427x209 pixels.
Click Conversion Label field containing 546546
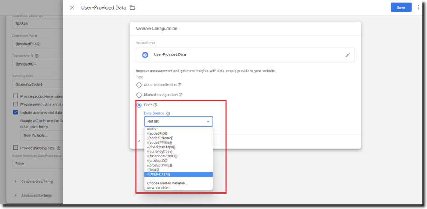tap(38, 24)
